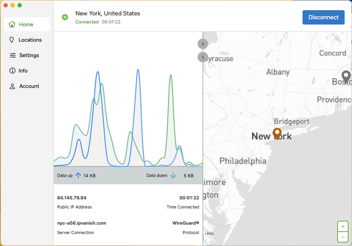
Task: Zoom out on the map
Action: (343, 237)
